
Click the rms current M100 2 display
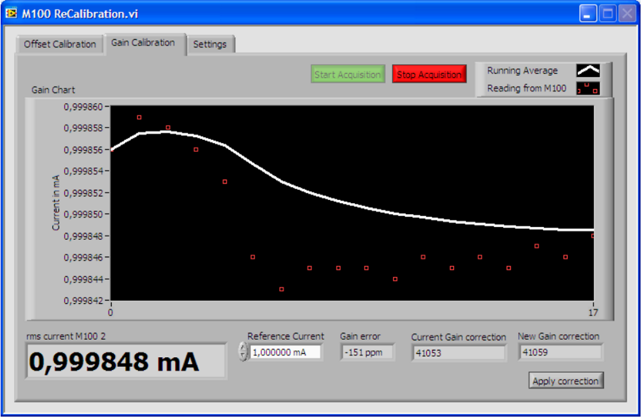tap(125, 360)
